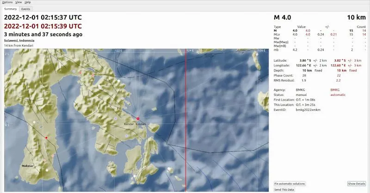Image resolution: width=370 pixels, height=193 pixels.
Task: Click the 122 E longitude grid label
Action: pyautogui.click(x=119, y=51)
